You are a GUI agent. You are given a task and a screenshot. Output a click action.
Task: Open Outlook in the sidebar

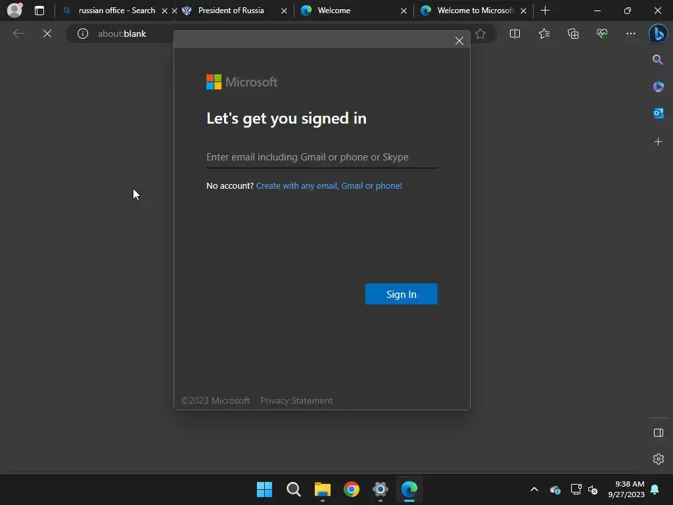click(x=658, y=113)
